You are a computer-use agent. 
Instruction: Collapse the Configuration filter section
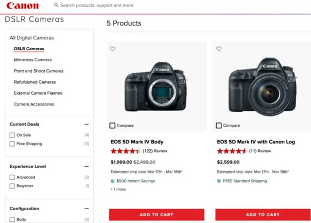tap(87, 208)
